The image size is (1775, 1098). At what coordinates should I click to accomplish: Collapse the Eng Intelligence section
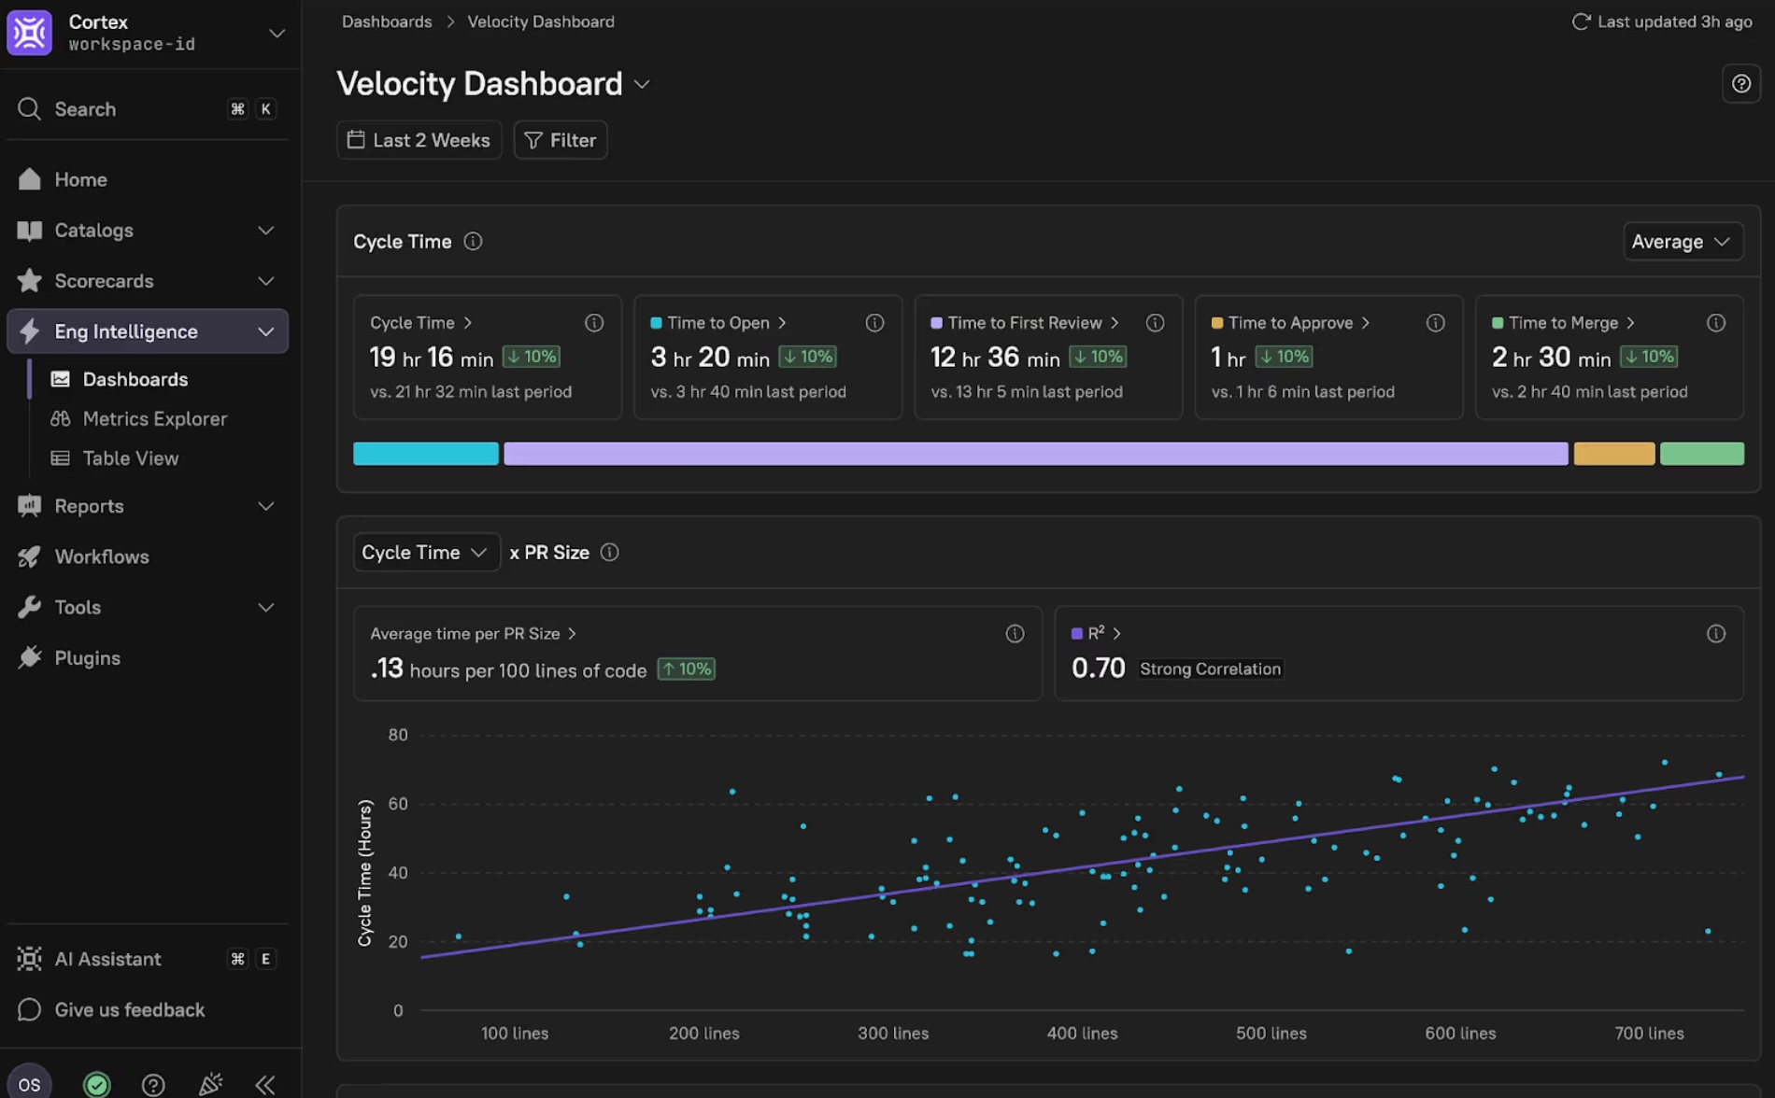click(265, 331)
